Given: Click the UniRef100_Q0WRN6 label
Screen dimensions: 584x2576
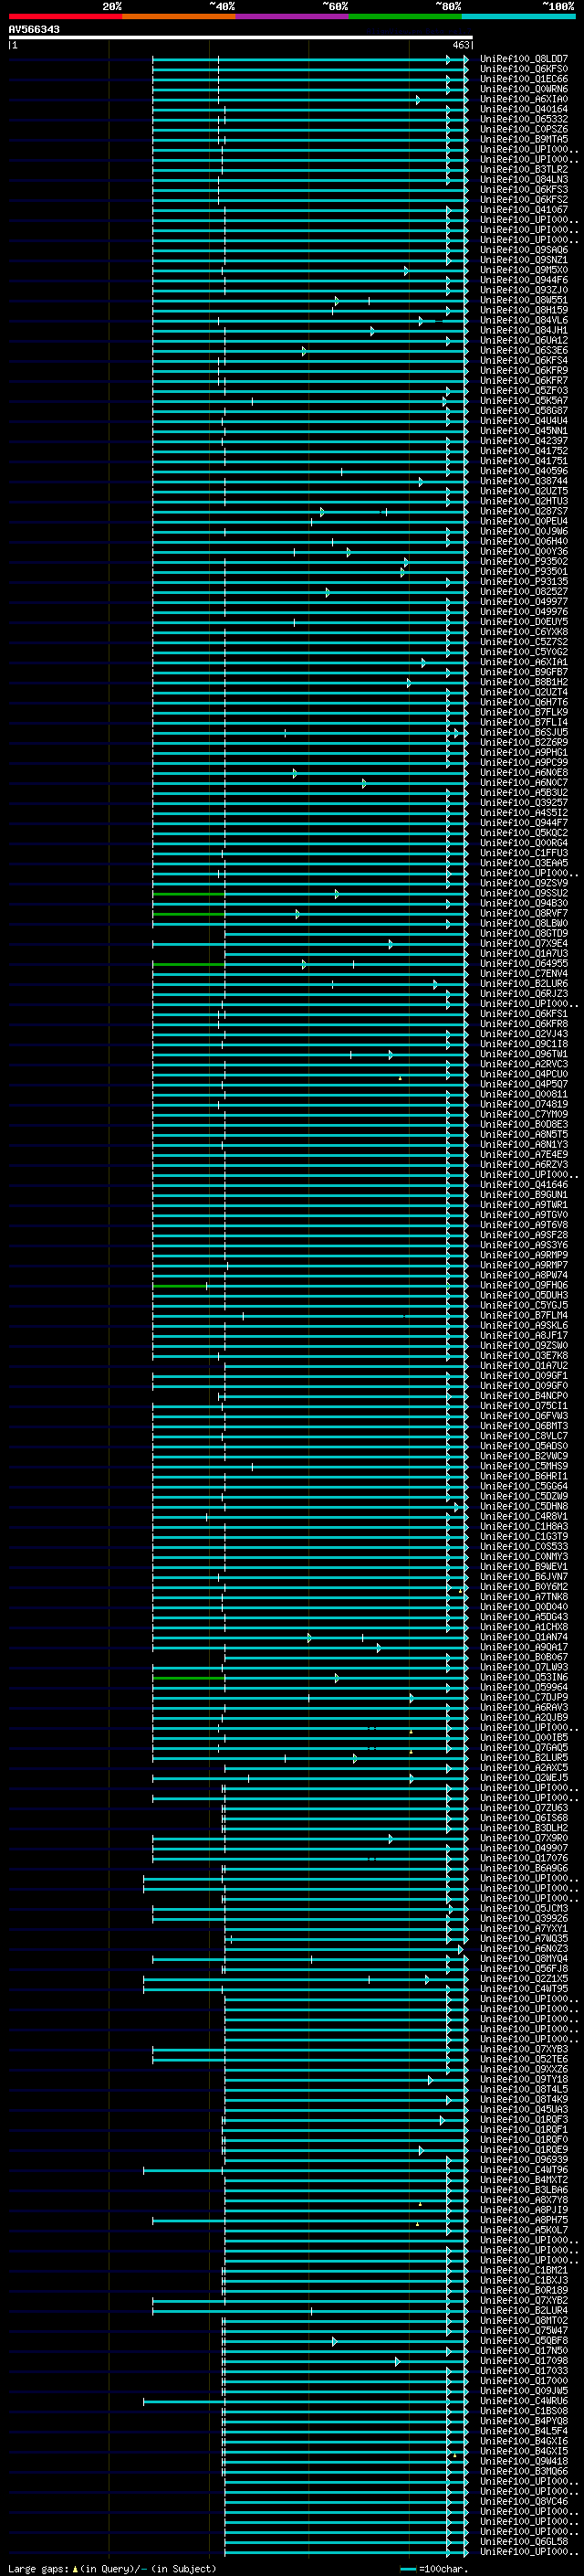Looking at the screenshot, I should point(524,89).
